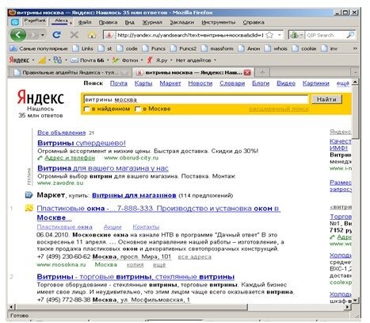Click the horizontal scrollbar right arrow
The image size is (370, 323).
[348, 306]
